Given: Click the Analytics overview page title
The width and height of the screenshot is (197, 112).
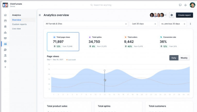Looking at the screenshot, I should [56, 15].
